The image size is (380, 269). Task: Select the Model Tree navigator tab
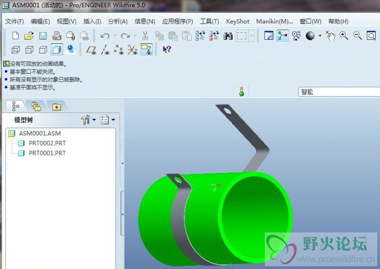click(15, 106)
